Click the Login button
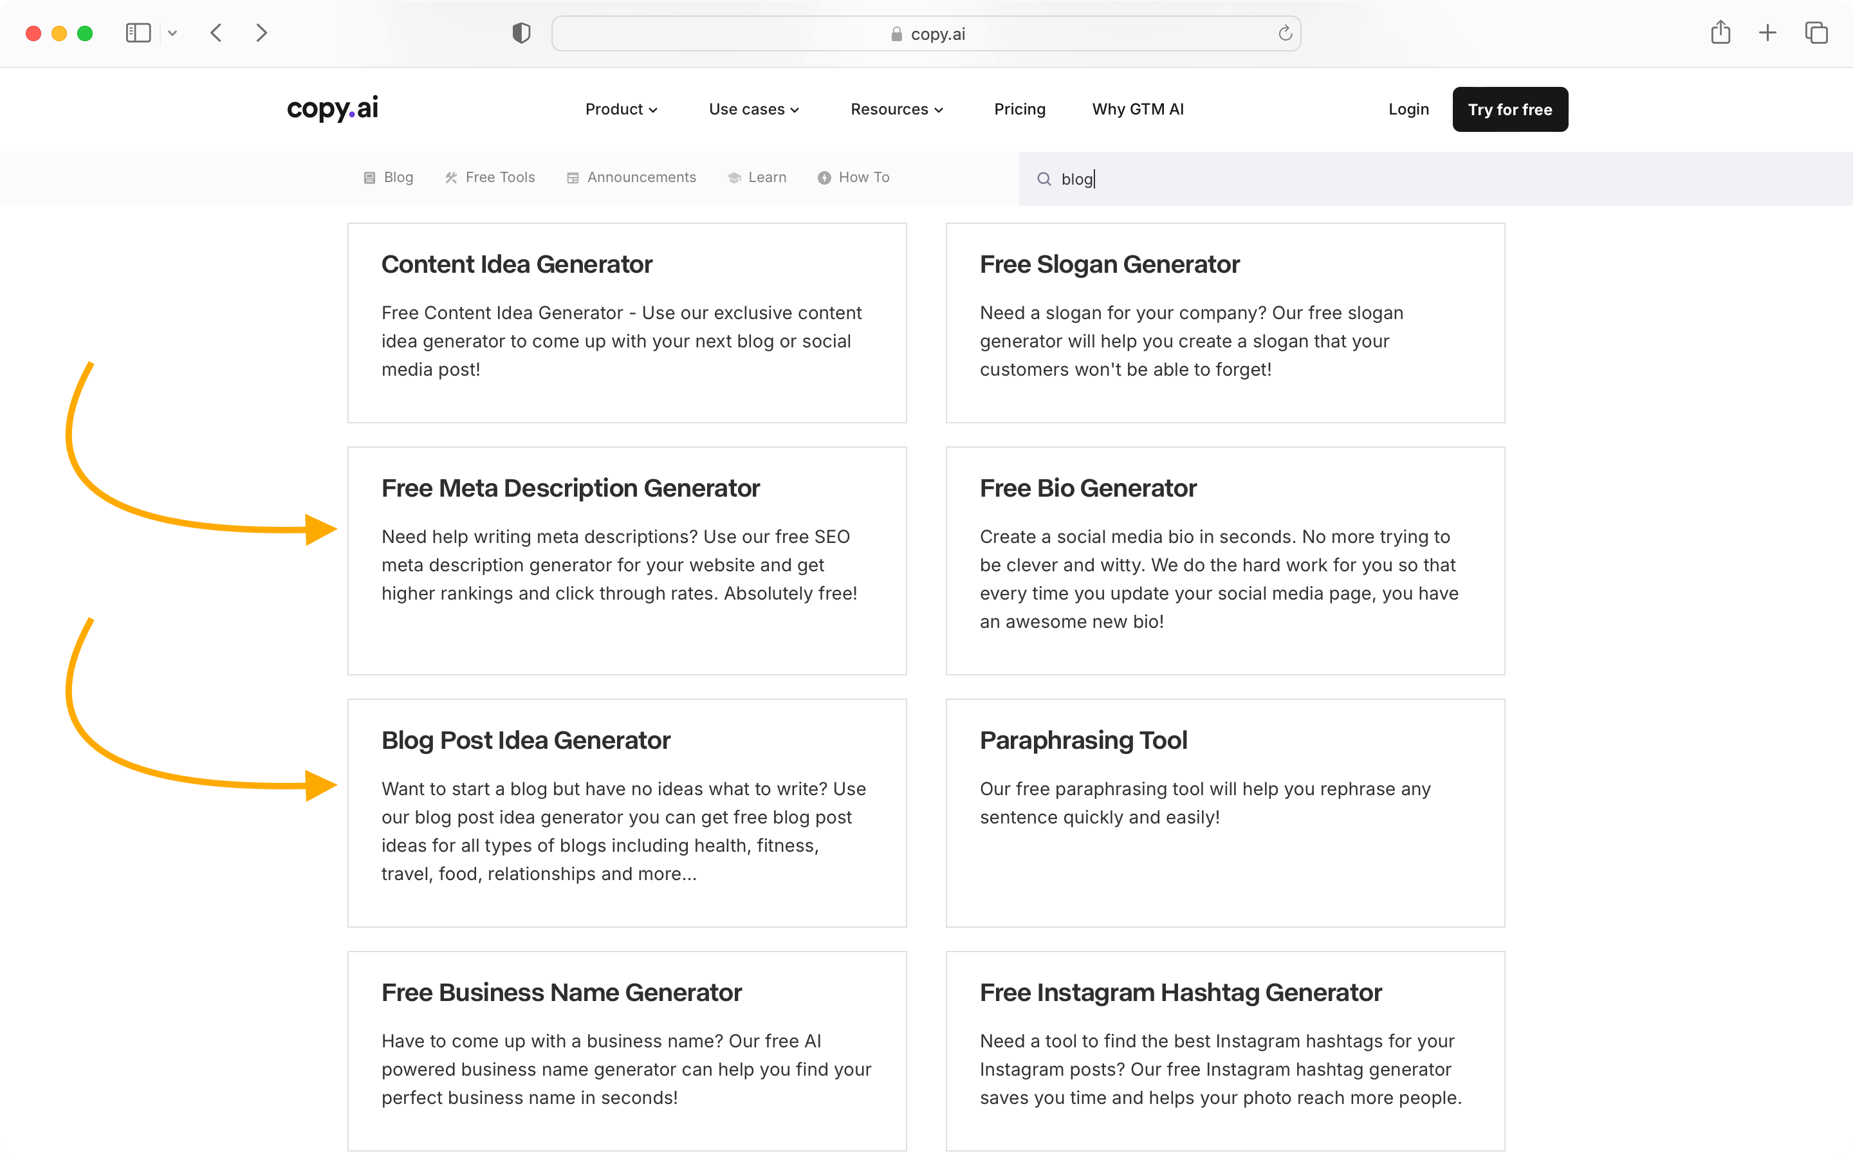 pyautogui.click(x=1409, y=109)
